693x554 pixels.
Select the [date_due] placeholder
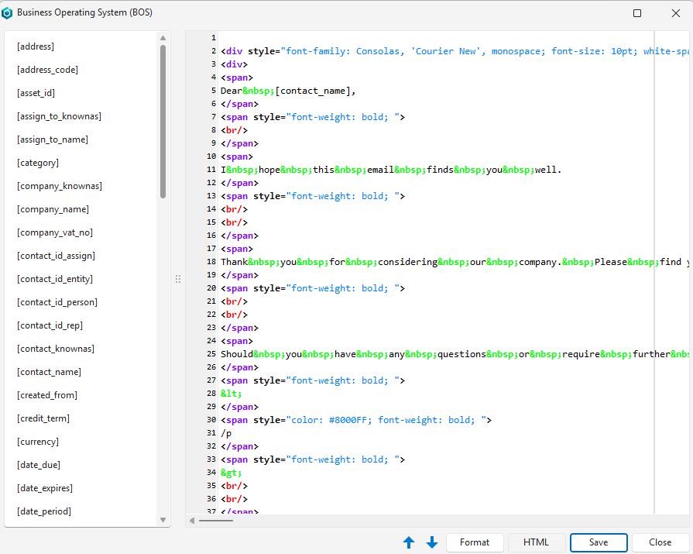click(x=39, y=465)
